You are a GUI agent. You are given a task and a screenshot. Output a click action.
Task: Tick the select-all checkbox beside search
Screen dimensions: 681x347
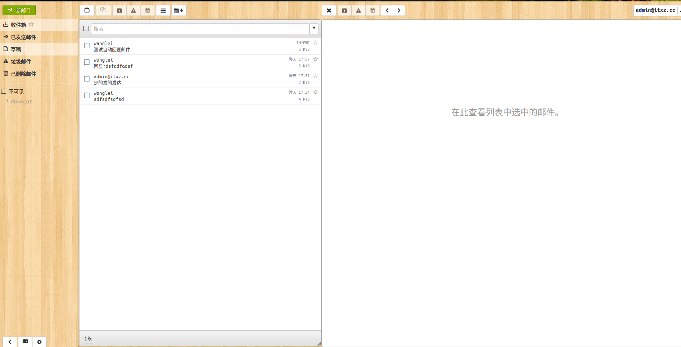point(86,28)
